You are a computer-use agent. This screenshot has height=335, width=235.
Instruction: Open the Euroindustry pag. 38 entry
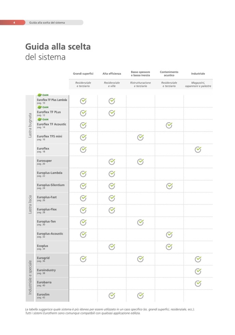point(46,271)
